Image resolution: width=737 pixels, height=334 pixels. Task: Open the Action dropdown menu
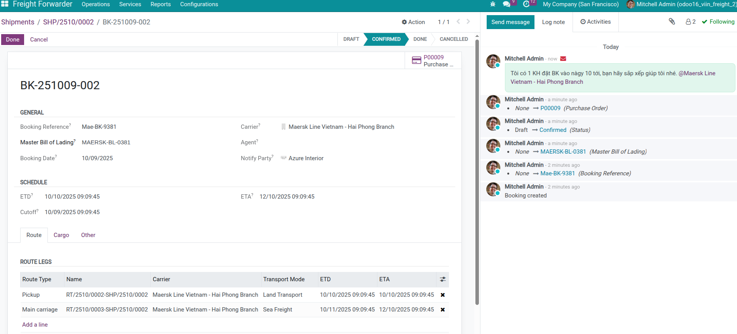point(413,22)
